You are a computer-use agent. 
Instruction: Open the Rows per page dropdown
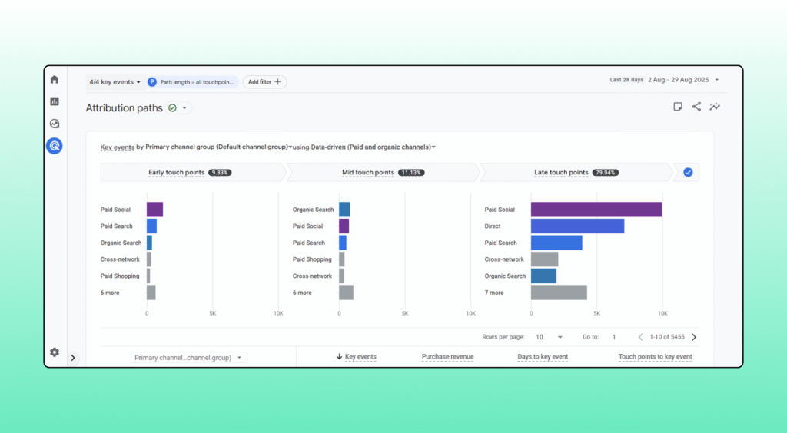click(x=550, y=337)
